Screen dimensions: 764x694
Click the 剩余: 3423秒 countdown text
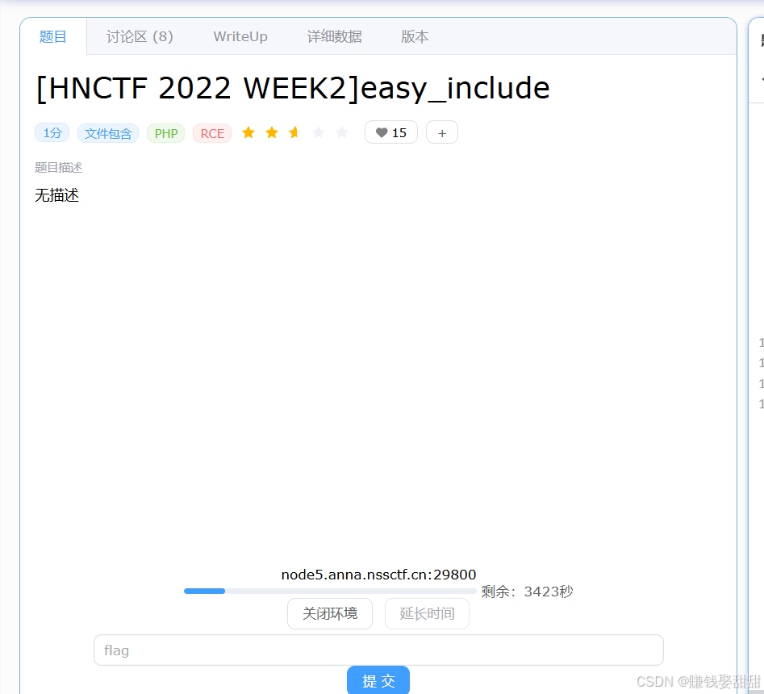[x=527, y=592]
